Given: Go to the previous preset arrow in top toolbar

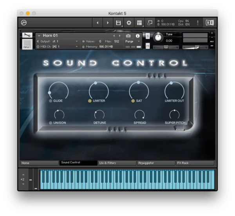Looking at the screenshot, I should pyautogui.click(x=98, y=23).
